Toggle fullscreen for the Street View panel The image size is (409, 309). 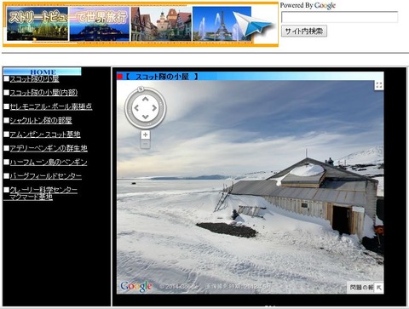379,85
